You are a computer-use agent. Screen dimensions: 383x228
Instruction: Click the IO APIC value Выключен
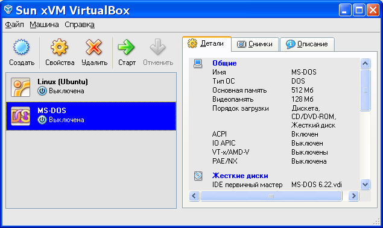(307, 143)
